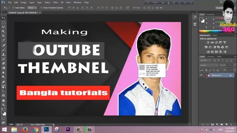Click the lock icon on Background layer
Image resolution: width=237 pixels, height=133 pixels.
click(230, 75)
